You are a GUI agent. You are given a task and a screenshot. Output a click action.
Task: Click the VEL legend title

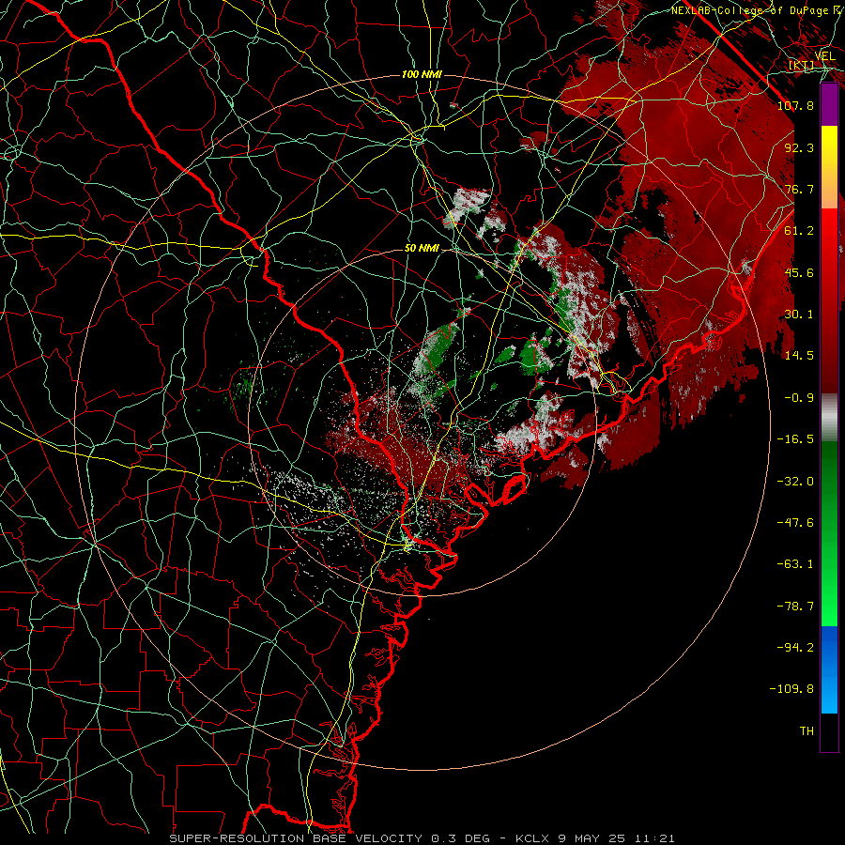pyautogui.click(x=824, y=56)
